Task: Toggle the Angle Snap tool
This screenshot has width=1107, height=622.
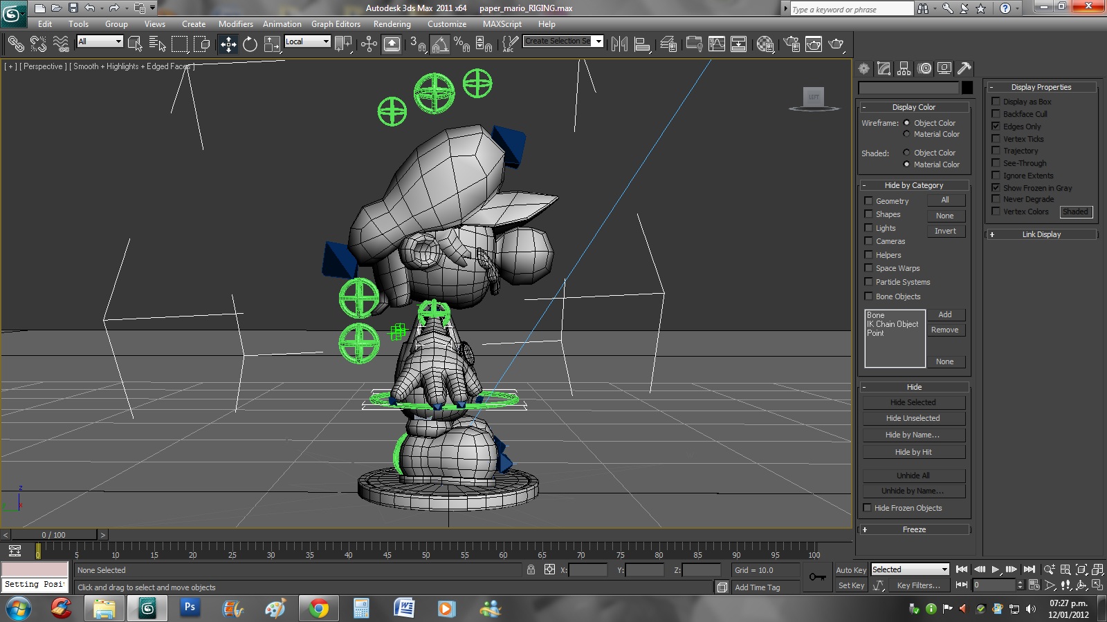Action: click(440, 44)
